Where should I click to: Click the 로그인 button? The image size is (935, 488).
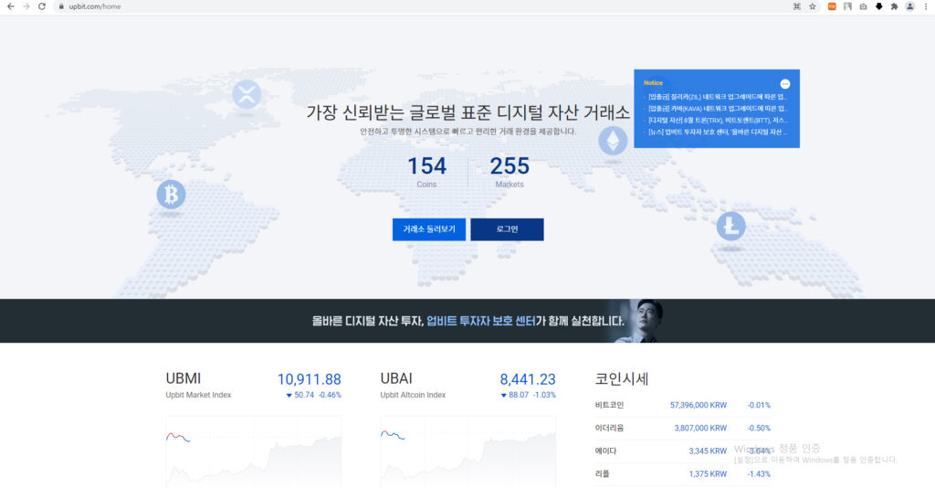(507, 229)
